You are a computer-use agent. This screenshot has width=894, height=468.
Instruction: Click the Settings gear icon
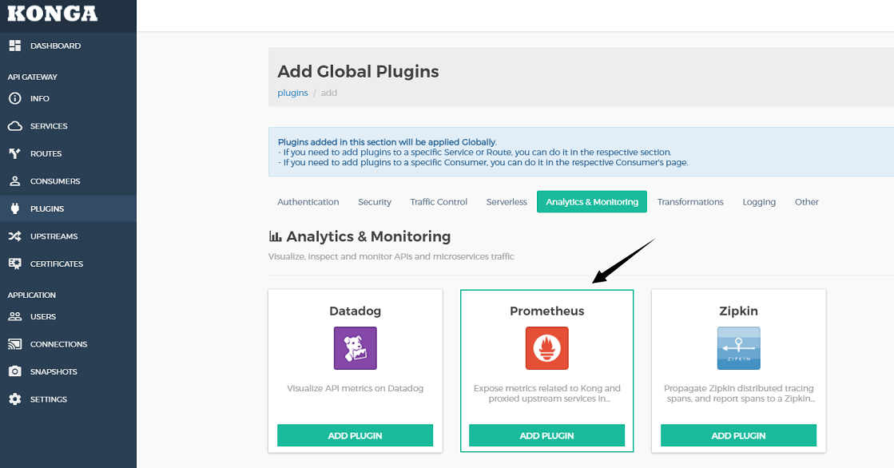pyautogui.click(x=14, y=399)
